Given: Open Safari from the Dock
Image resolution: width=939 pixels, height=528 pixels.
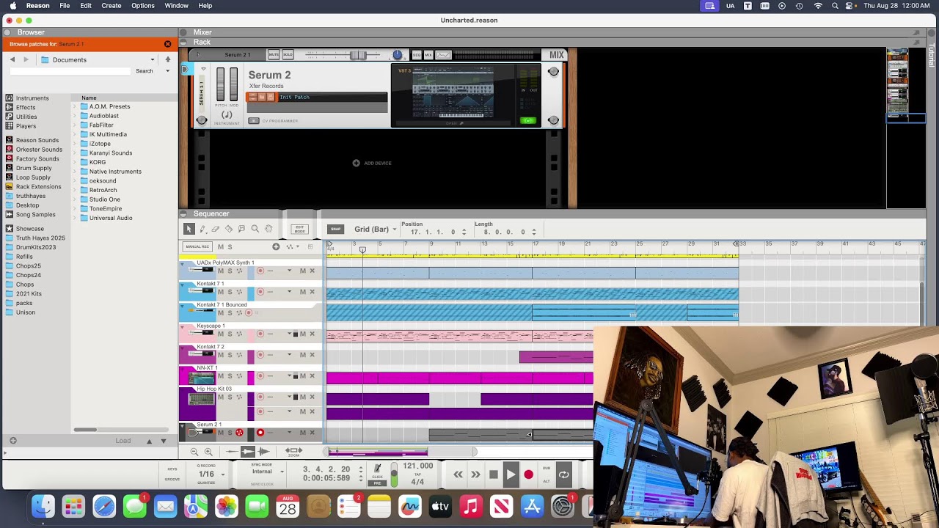Looking at the screenshot, I should point(104,506).
